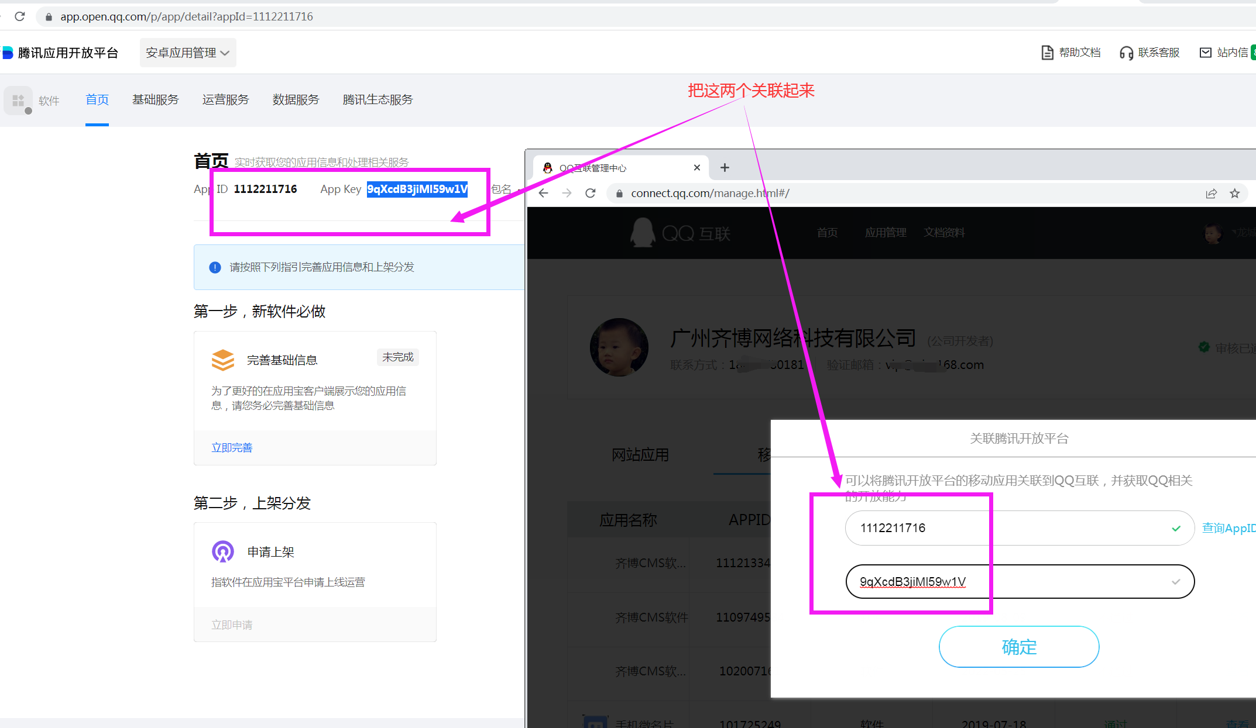Click the 立即申请 link
This screenshot has height=728, width=1256.
pyautogui.click(x=232, y=625)
